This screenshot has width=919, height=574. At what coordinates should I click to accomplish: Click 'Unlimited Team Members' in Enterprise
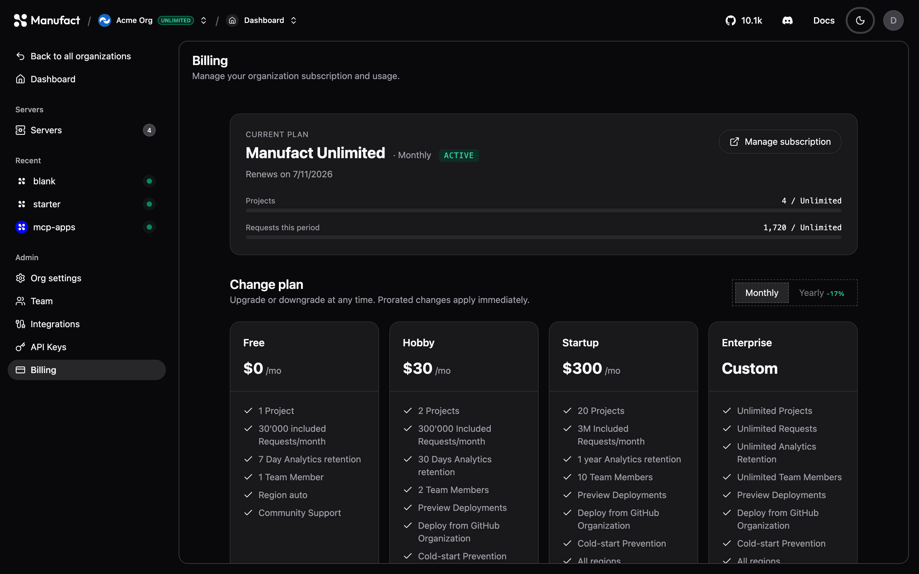point(789,477)
